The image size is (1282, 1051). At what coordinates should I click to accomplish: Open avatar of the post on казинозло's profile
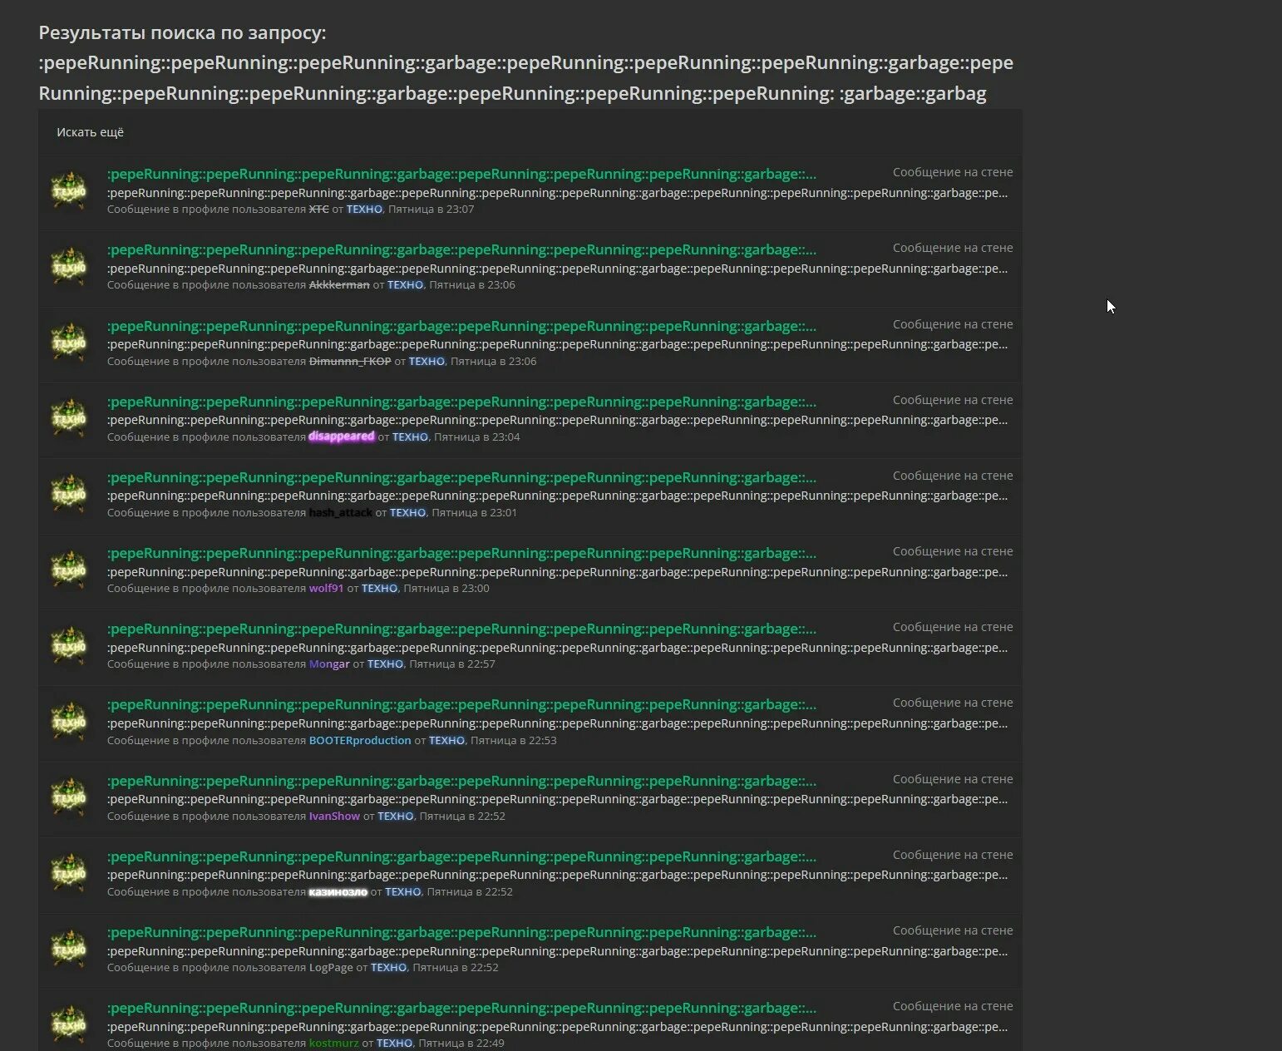pos(70,873)
